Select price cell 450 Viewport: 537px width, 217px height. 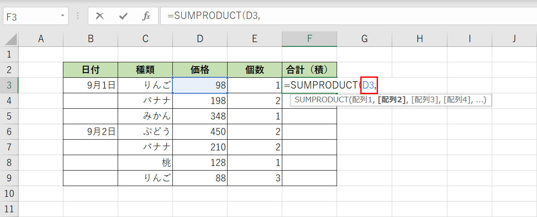point(200,131)
